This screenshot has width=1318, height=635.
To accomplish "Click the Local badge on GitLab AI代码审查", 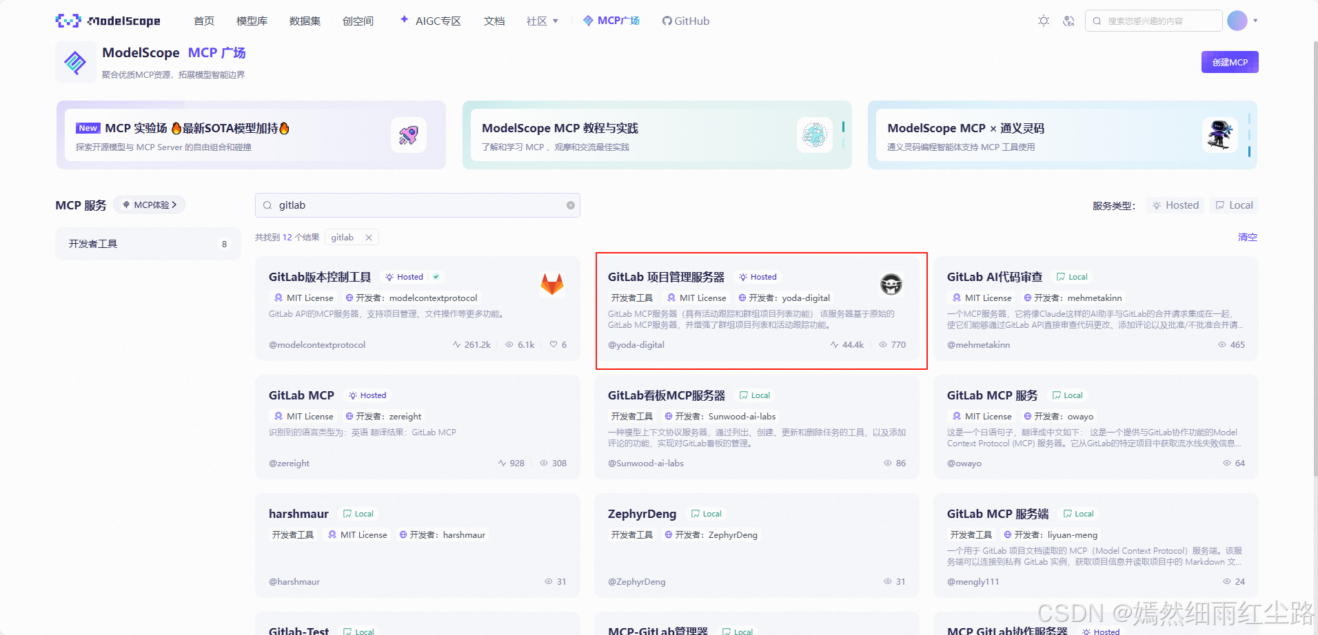I will coord(1072,277).
